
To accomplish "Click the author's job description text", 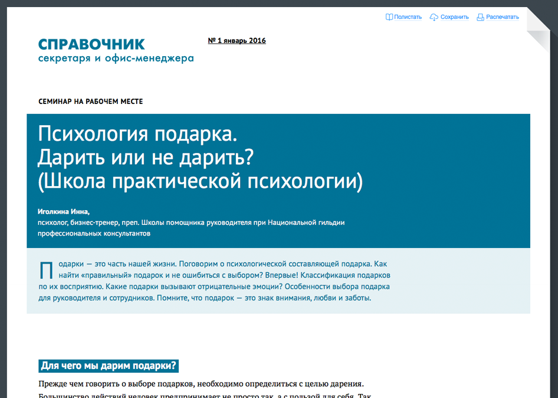I will [191, 228].
